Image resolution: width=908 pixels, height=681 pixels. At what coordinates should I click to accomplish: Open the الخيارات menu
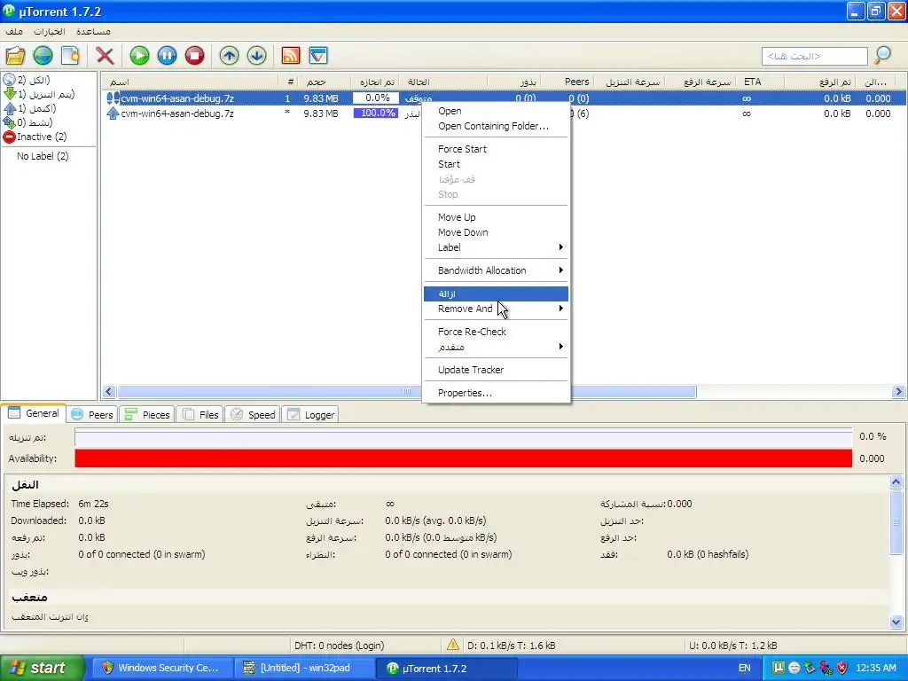click(50, 31)
